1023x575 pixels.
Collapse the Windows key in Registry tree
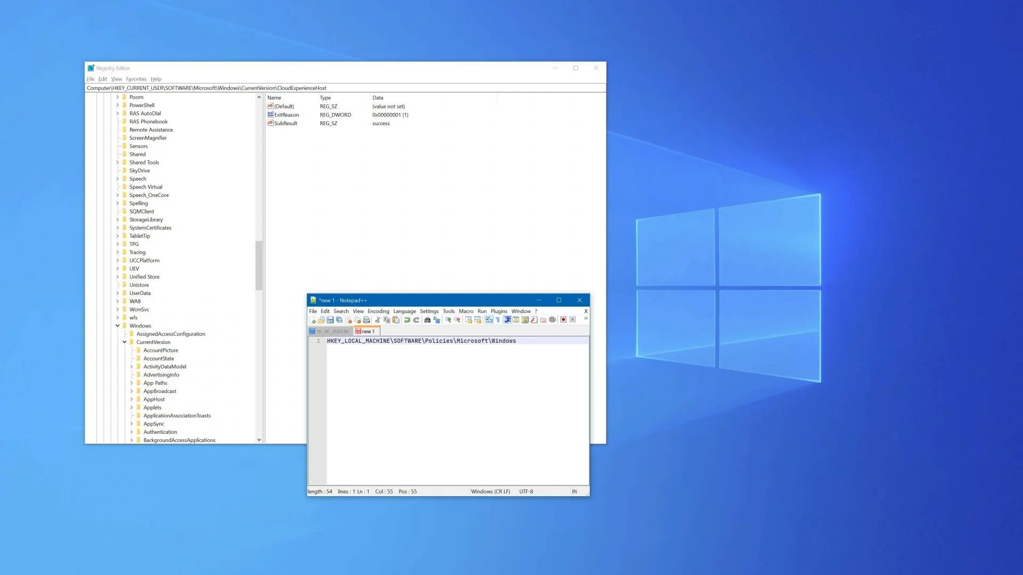117,326
